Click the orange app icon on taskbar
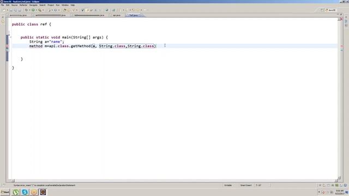The height and width of the screenshot is (196, 349). 34,192
